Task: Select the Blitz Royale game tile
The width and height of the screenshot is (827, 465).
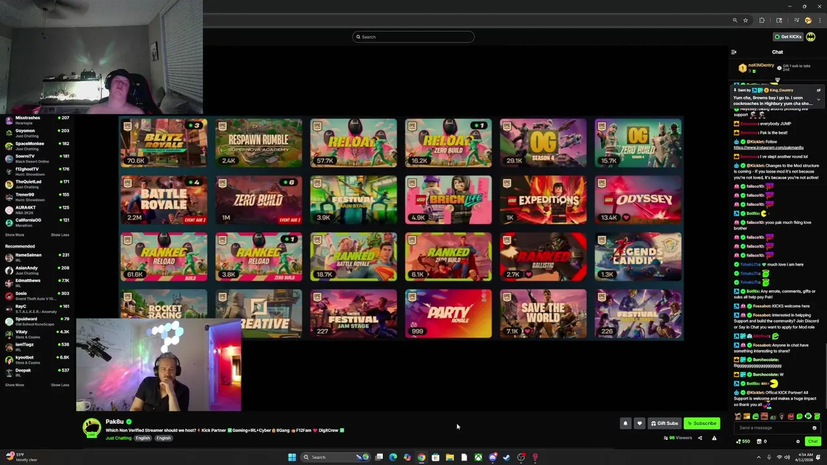Action: pyautogui.click(x=163, y=143)
